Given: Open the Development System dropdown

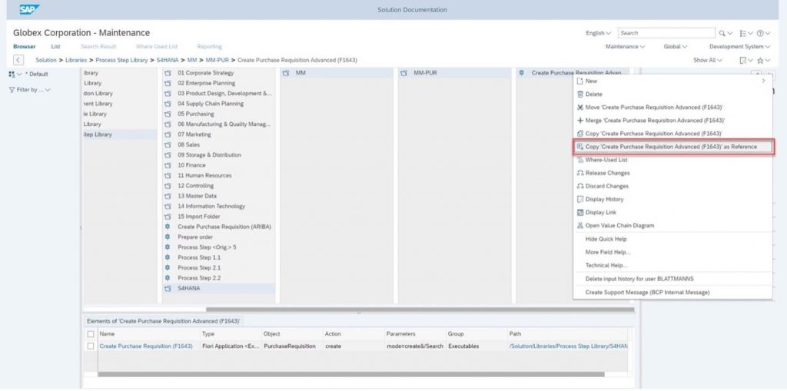Looking at the screenshot, I should pos(739,47).
